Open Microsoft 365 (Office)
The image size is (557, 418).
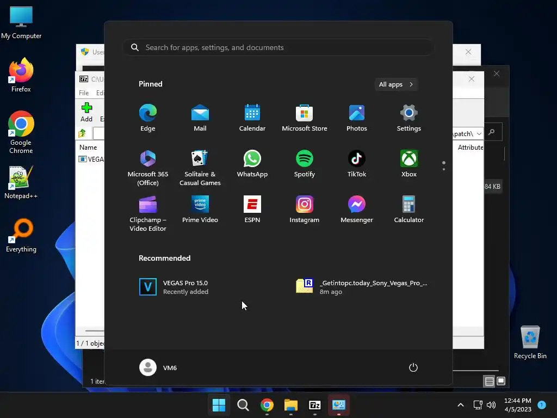pos(148,168)
